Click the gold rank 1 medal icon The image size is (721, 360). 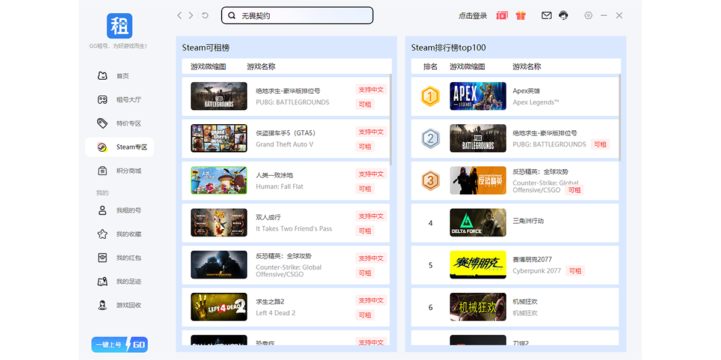point(430,96)
